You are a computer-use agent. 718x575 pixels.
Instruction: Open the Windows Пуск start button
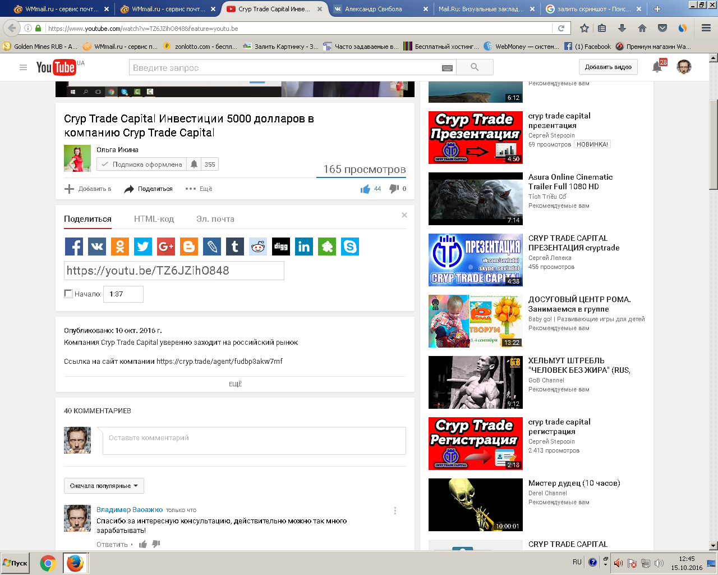15,563
